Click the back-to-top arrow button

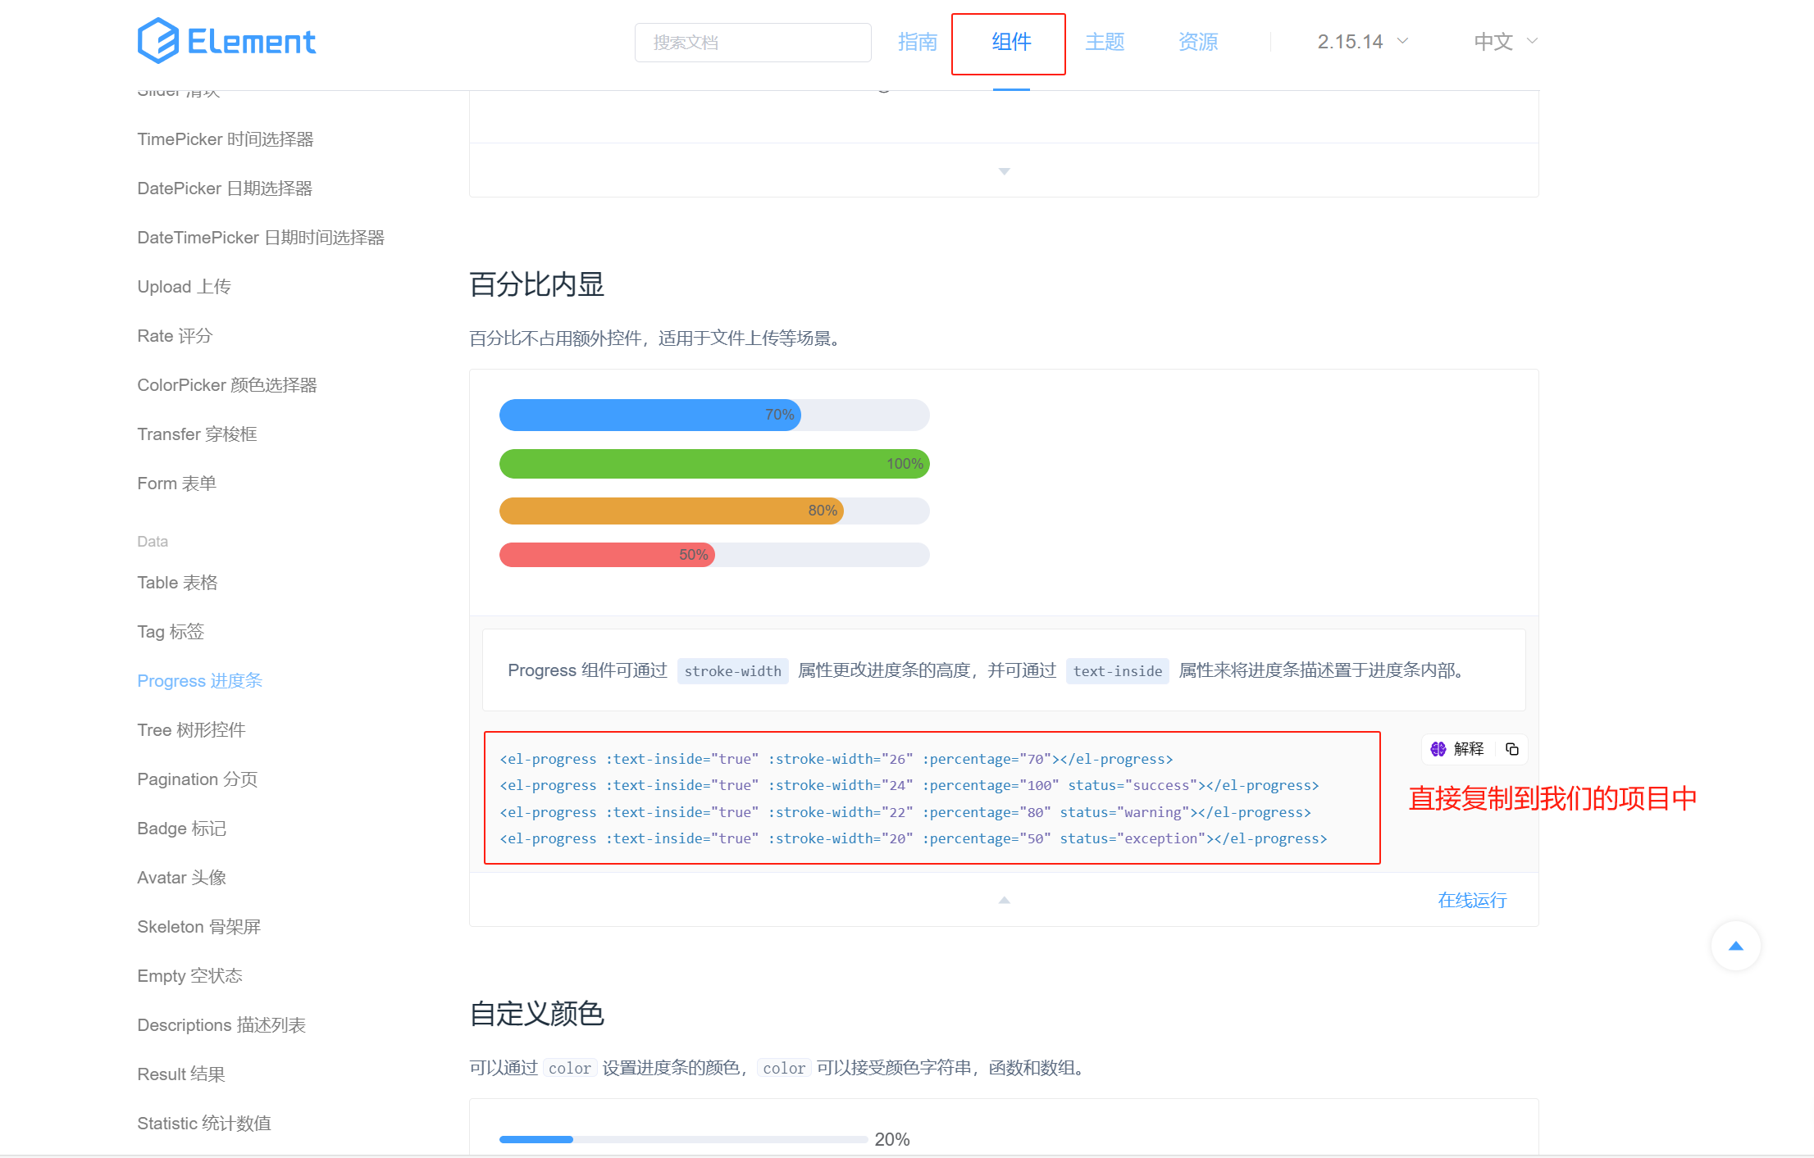[1736, 946]
